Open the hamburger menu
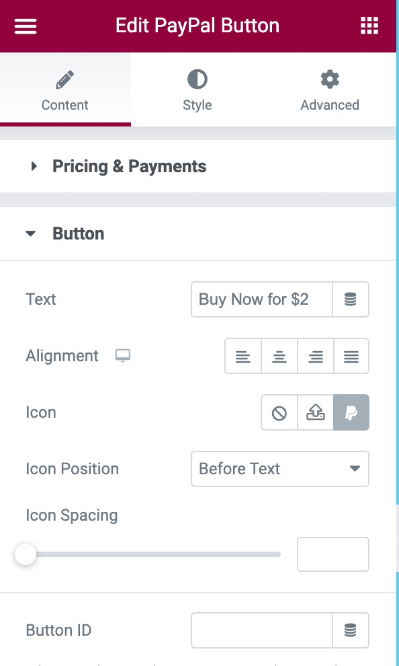 tap(26, 26)
